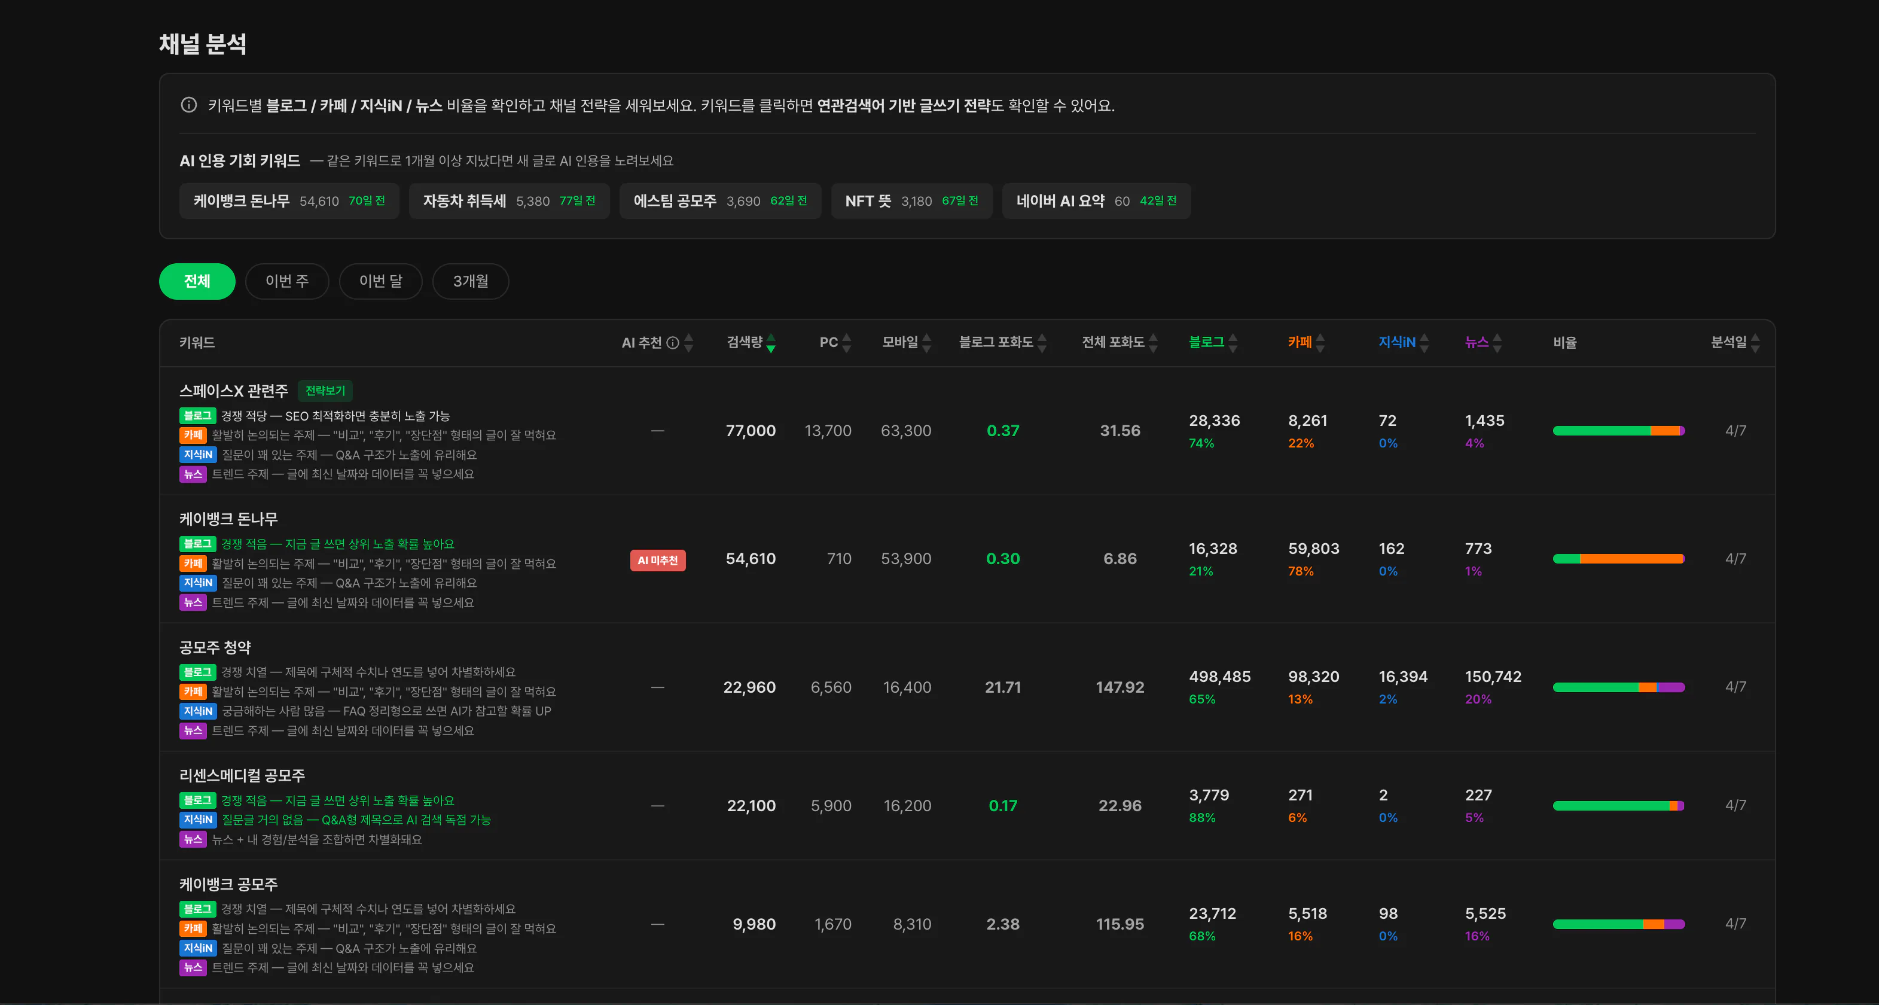Open the 리센스메디컬 공모주 keyword row
This screenshot has width=1879, height=1005.
[x=242, y=776]
